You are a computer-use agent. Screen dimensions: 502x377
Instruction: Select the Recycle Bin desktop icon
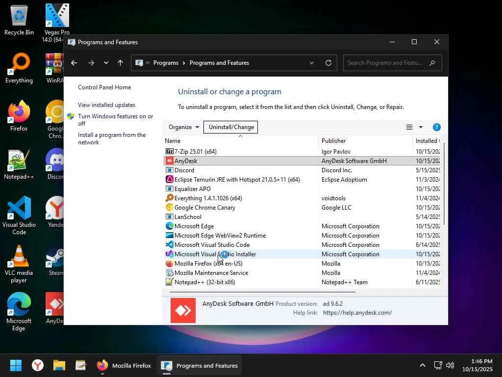pos(19,20)
